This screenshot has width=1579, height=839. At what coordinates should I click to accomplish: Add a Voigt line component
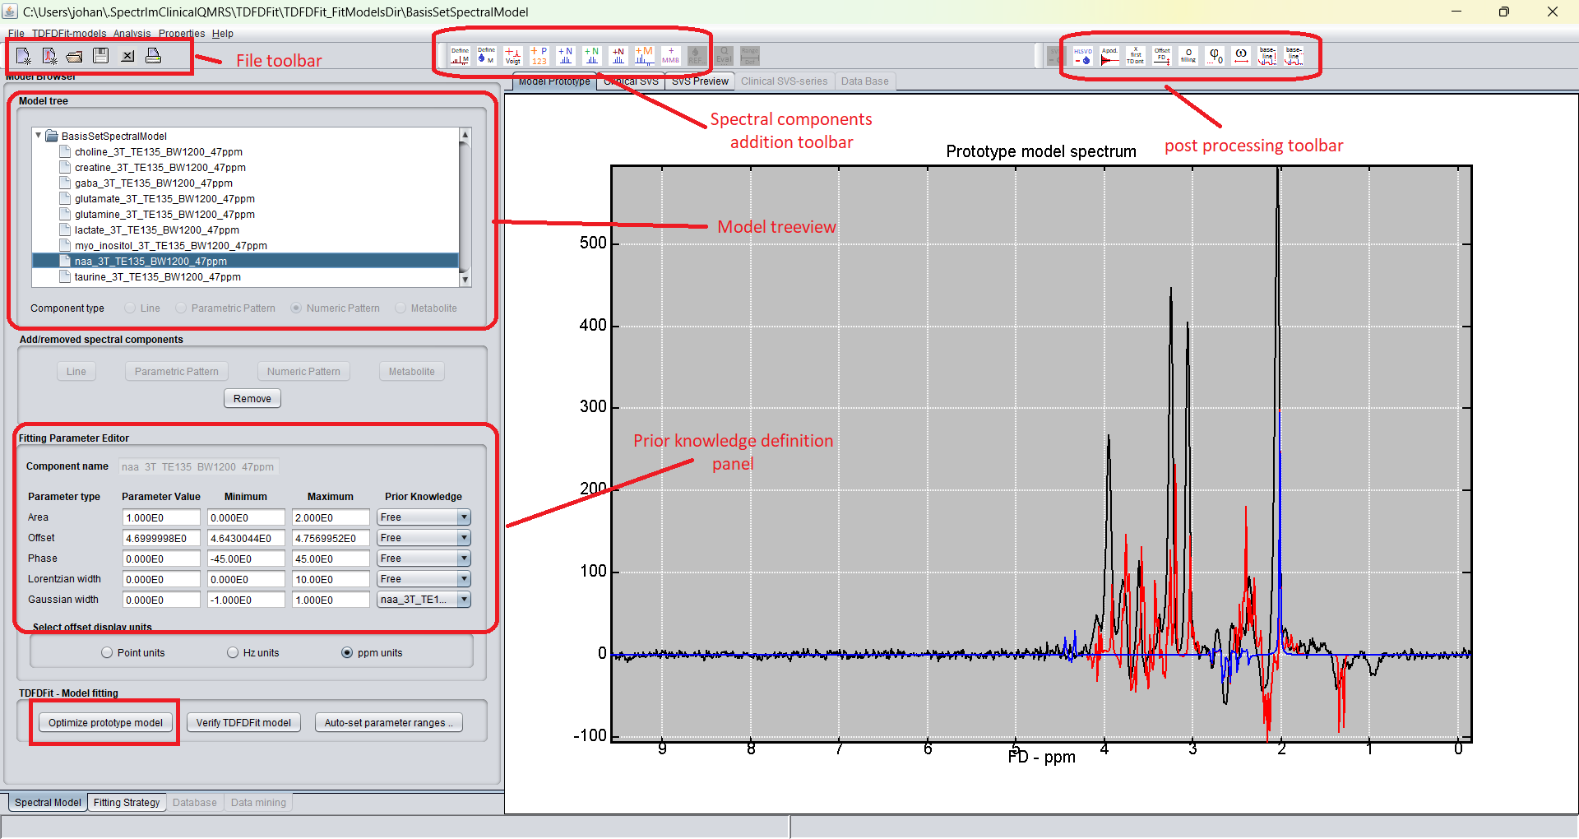click(512, 56)
